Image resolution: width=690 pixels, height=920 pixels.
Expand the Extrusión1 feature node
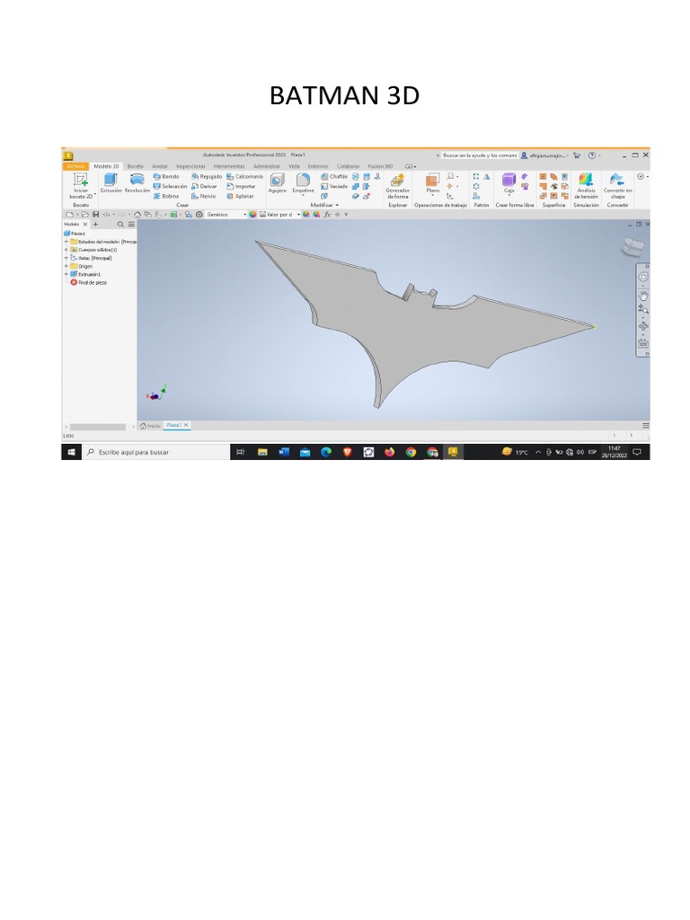(x=66, y=274)
